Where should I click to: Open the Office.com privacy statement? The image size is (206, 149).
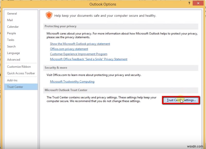pyautogui.click(x=69, y=49)
